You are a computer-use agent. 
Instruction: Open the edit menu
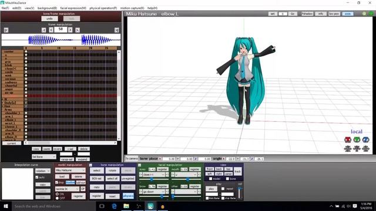click(16, 8)
